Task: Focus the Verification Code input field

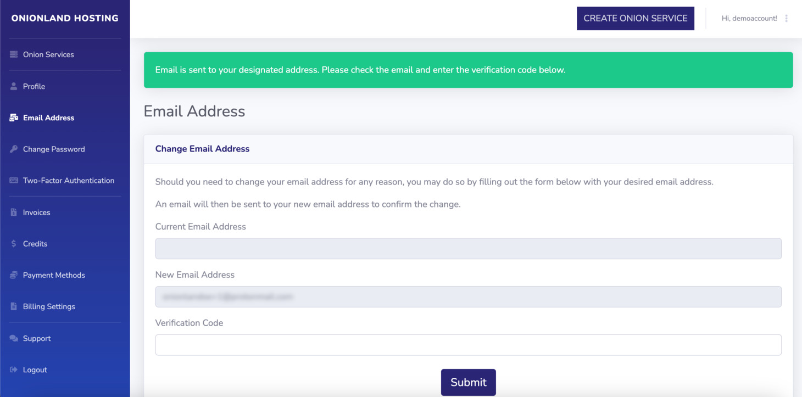Action: (468, 344)
